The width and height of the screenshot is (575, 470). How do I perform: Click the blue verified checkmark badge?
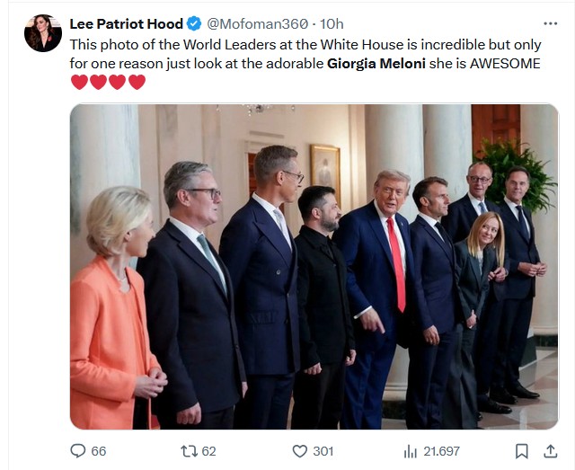(x=194, y=24)
